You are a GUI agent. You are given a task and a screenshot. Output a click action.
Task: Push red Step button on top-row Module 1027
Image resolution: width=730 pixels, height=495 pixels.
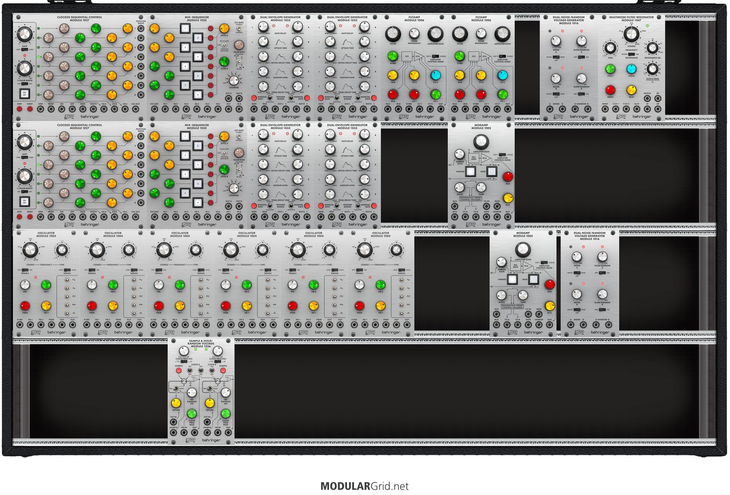19,109
